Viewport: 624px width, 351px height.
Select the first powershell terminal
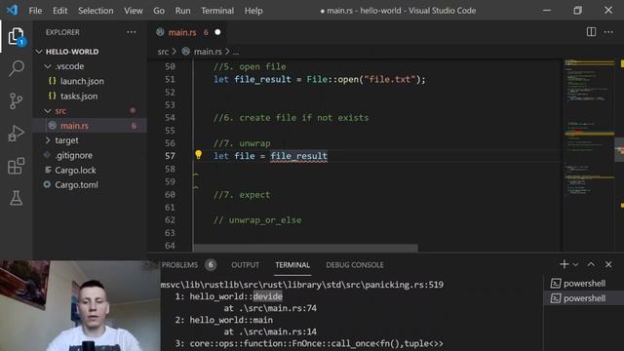pos(583,284)
